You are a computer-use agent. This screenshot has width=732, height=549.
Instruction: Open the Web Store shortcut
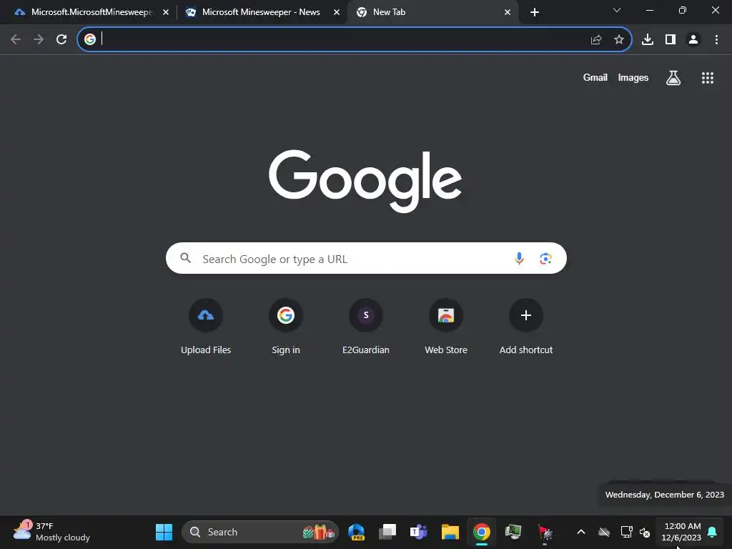click(x=446, y=327)
